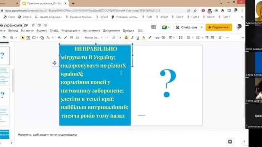This screenshot has width=262, height=147.
Task: Open the comment history icon
Action: pyautogui.click(x=154, y=27)
